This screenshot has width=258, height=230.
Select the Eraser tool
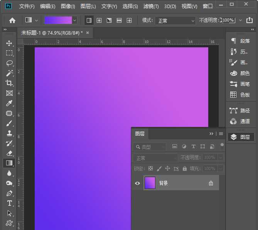pyautogui.click(x=9, y=153)
